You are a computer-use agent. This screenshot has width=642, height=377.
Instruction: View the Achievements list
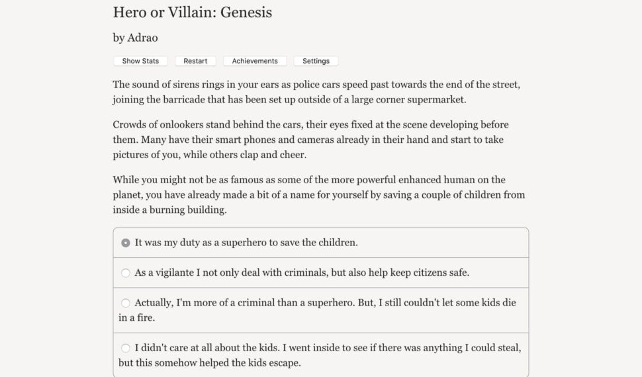pos(255,61)
